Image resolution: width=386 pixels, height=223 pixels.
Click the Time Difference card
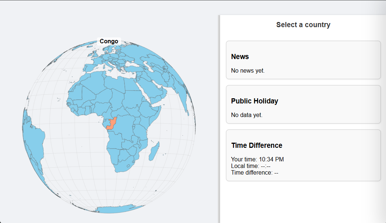pos(303,154)
